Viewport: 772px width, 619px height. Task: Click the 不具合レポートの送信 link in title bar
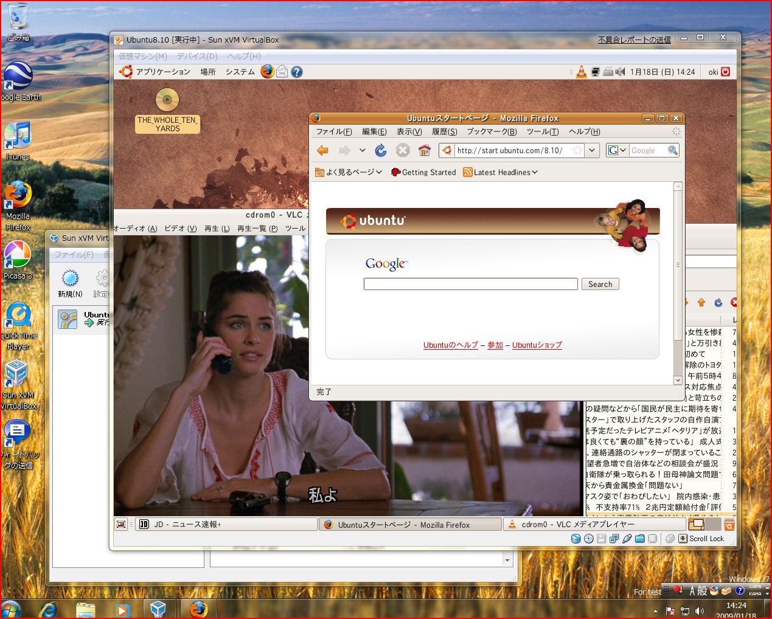(x=634, y=40)
